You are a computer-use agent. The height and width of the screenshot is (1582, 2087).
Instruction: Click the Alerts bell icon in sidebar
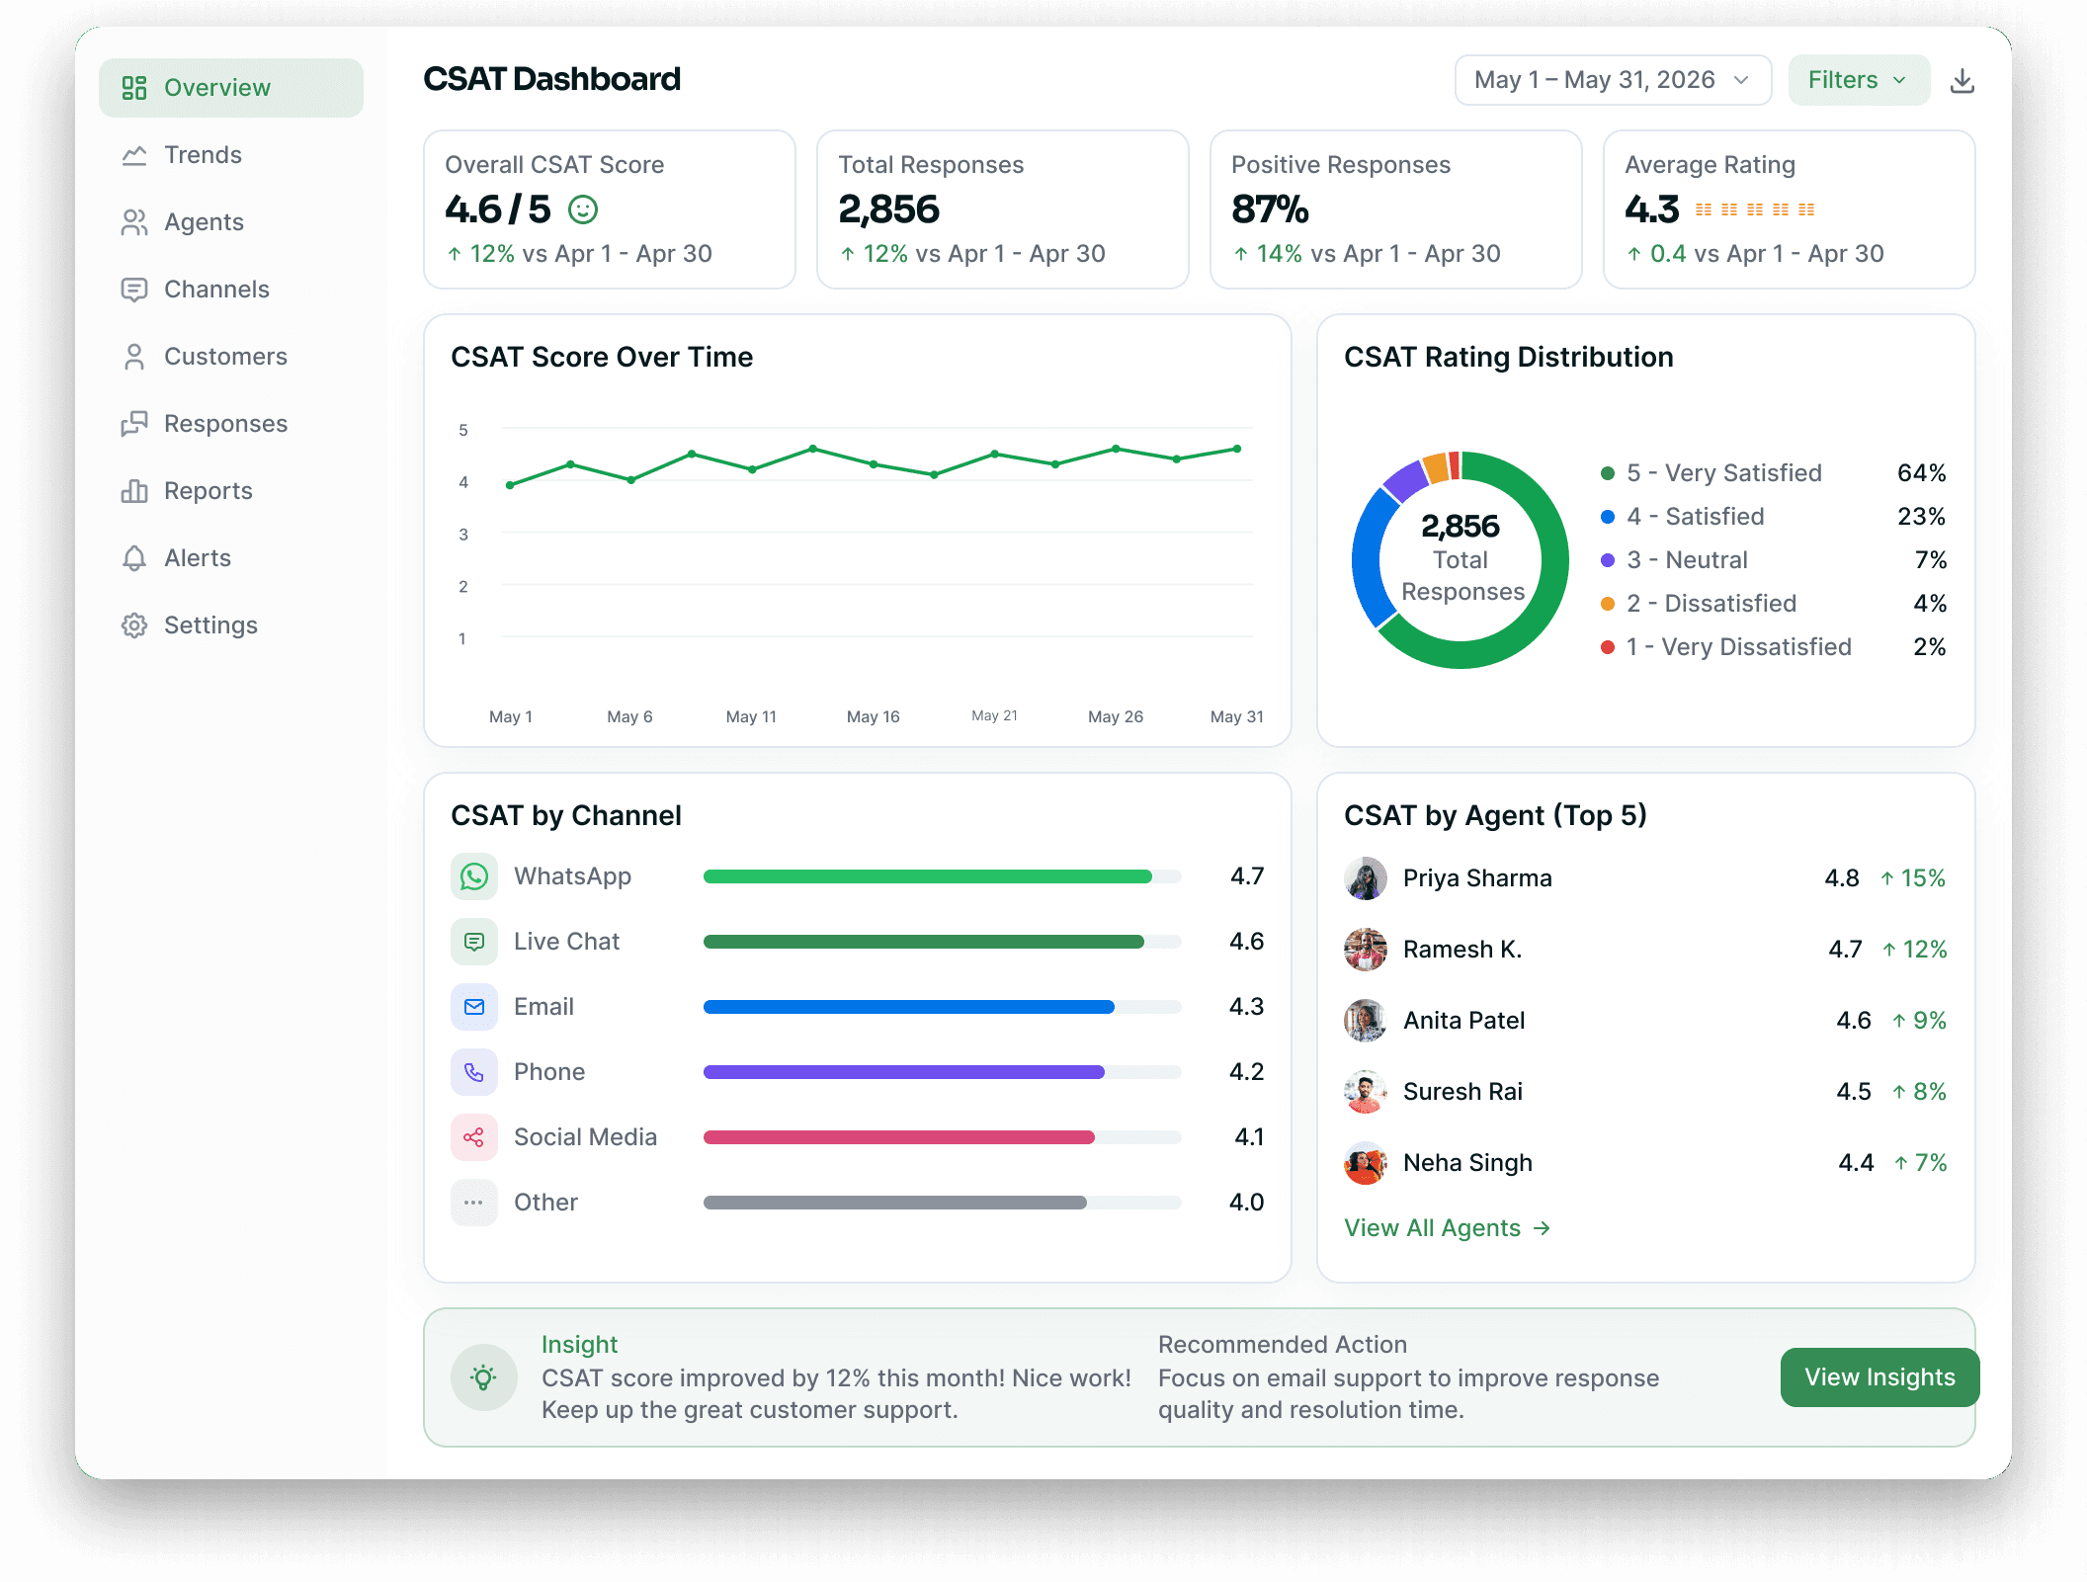pyautogui.click(x=134, y=558)
